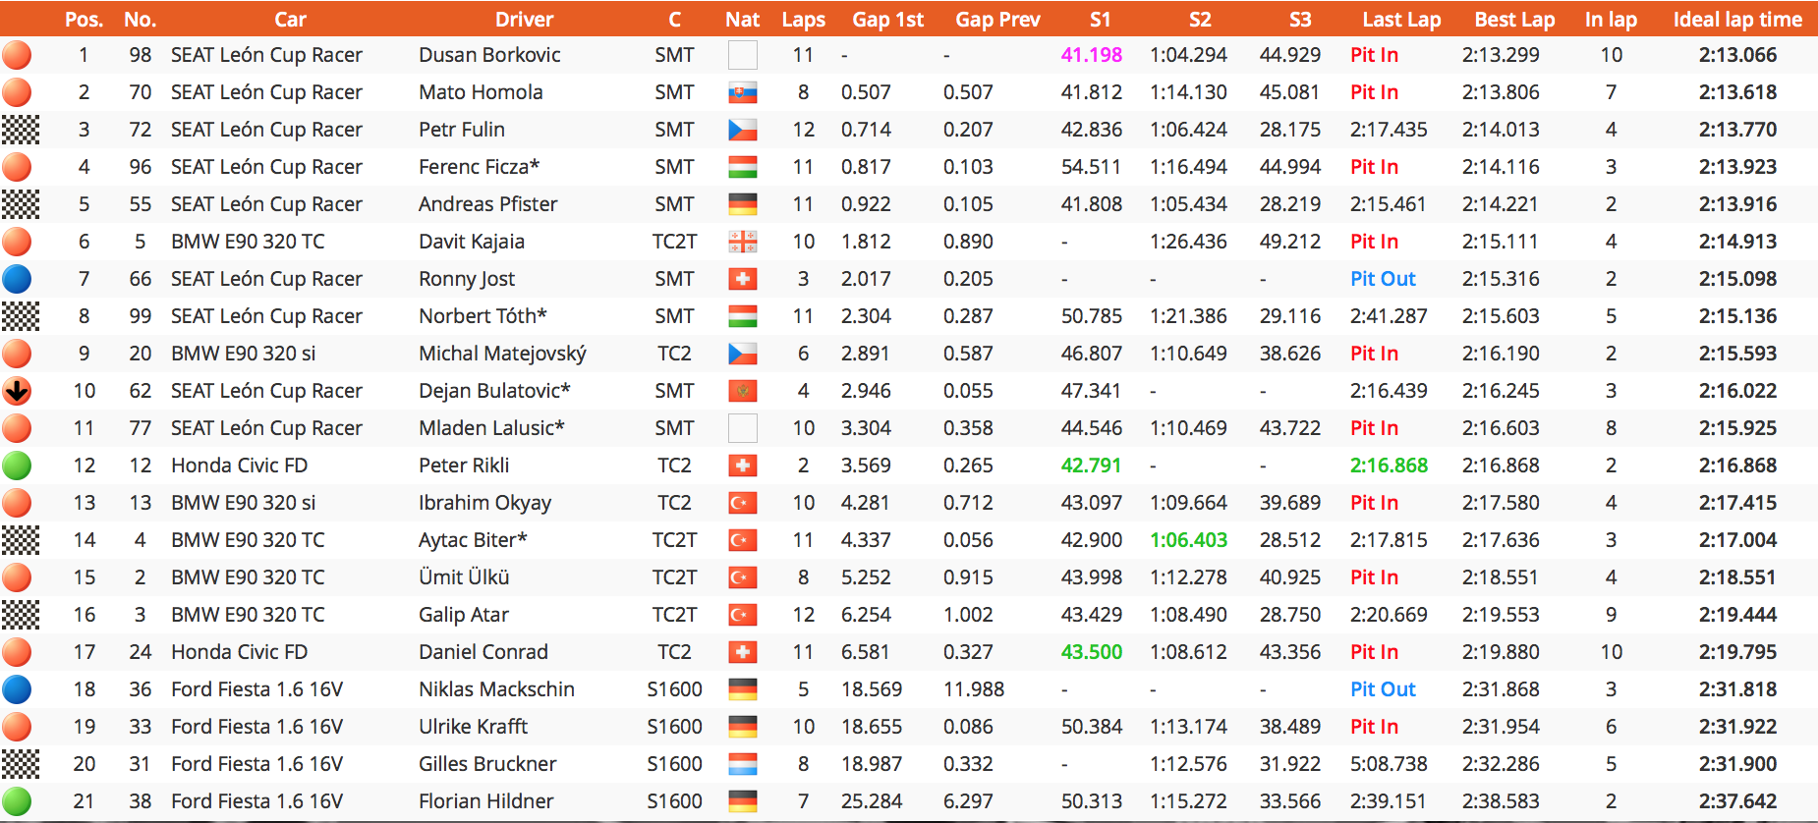Click the green S1 time 43.500

click(1092, 652)
